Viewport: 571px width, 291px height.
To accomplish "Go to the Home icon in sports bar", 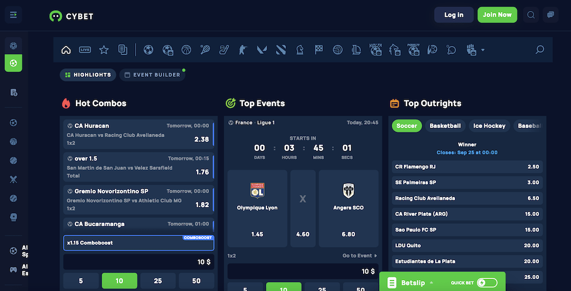I will click(66, 50).
